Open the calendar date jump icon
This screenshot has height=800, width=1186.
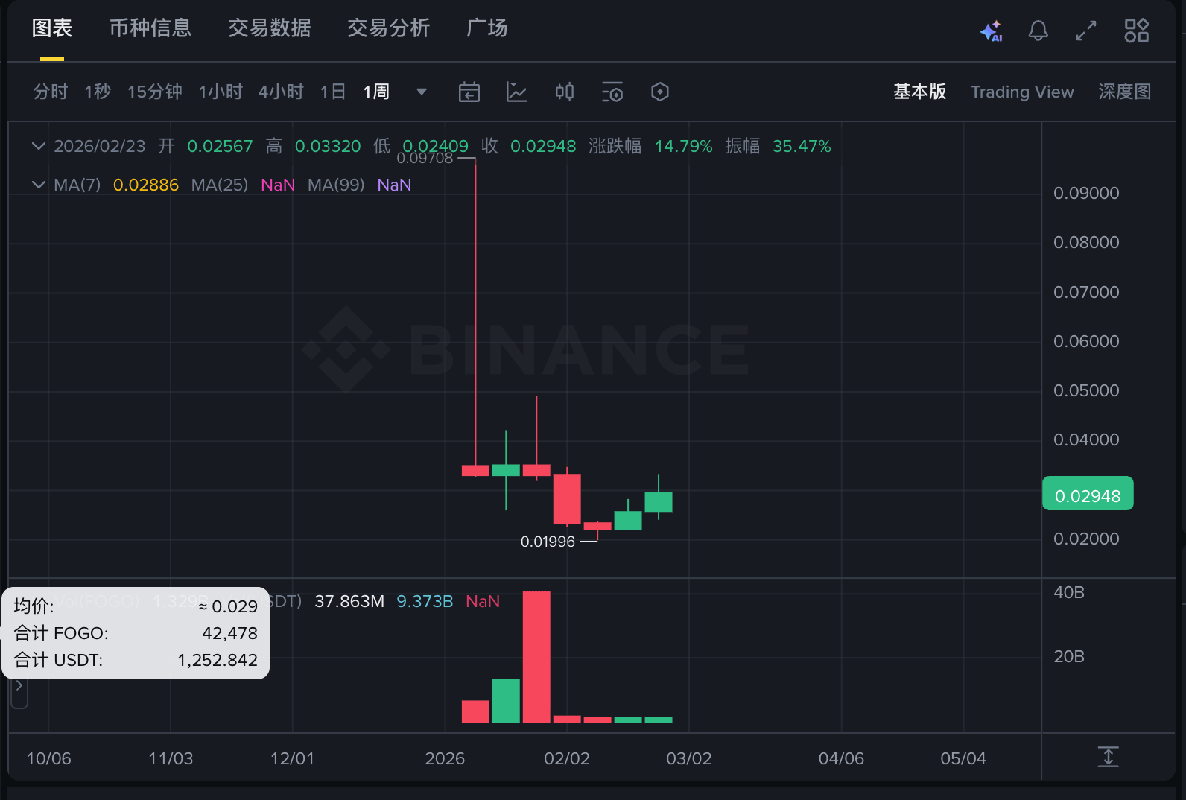pyautogui.click(x=469, y=92)
